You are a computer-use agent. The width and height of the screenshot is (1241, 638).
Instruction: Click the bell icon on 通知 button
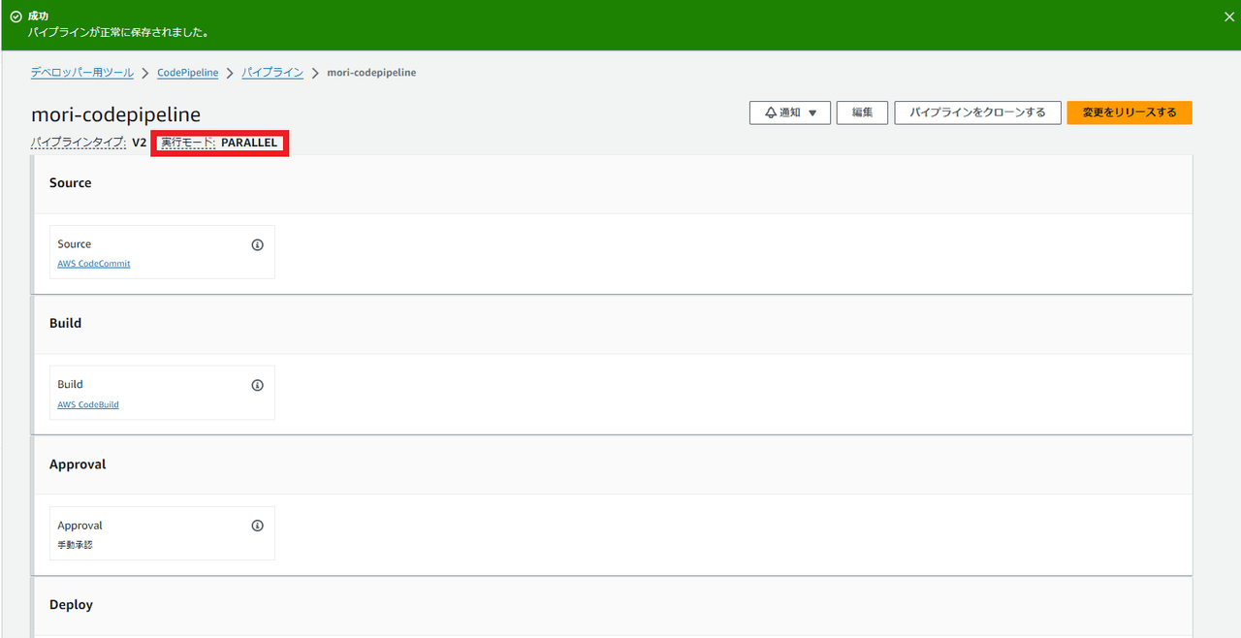[771, 112]
